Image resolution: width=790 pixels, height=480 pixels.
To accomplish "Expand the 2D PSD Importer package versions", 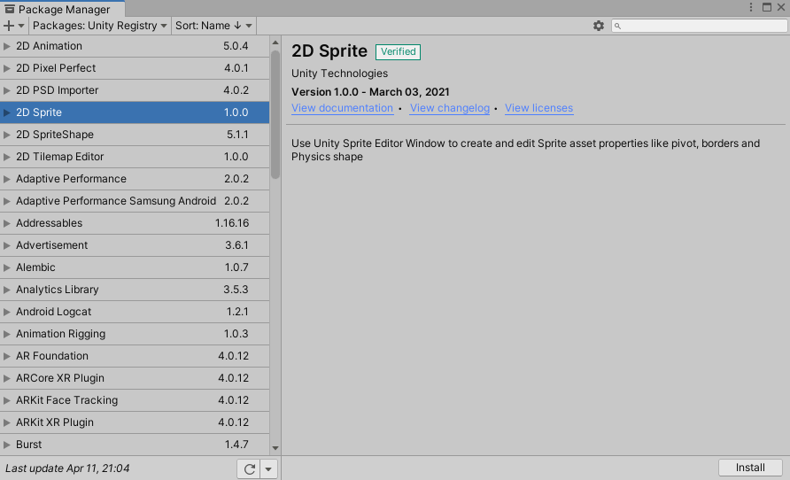I will [x=6, y=90].
